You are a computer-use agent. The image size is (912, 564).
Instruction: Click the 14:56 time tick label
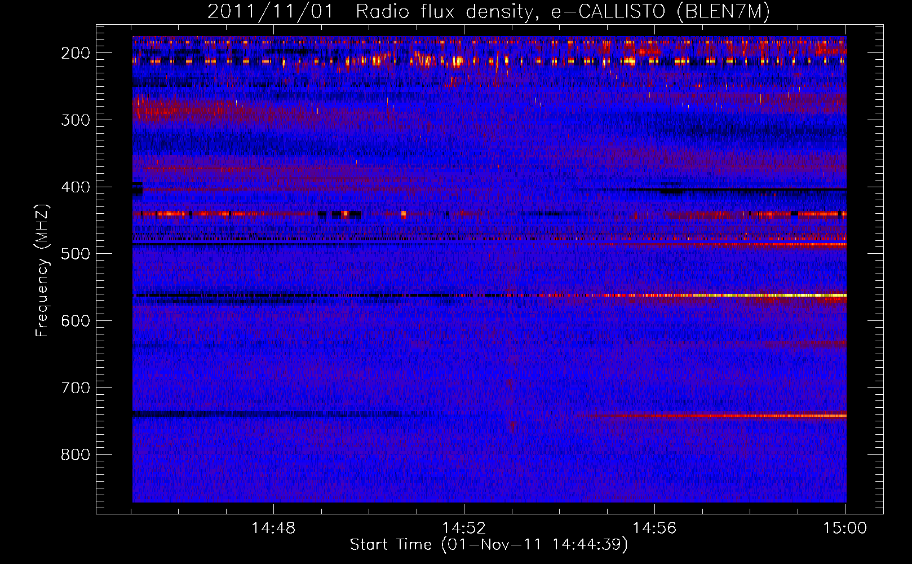(654, 528)
